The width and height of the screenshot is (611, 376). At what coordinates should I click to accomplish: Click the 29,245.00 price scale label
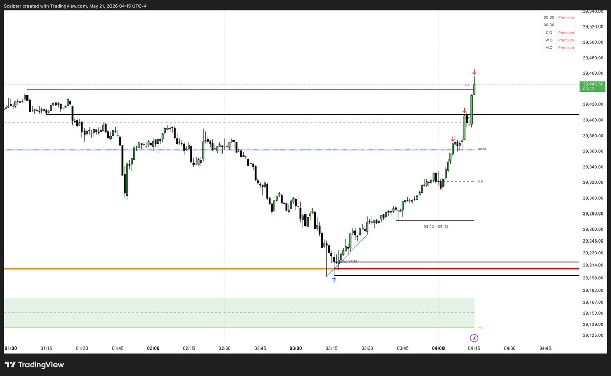[x=593, y=241]
